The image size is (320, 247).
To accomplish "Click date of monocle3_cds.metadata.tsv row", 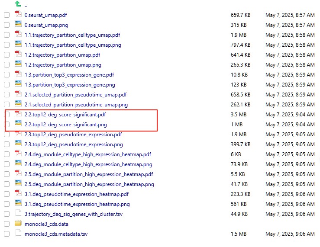I will pos(290,234).
